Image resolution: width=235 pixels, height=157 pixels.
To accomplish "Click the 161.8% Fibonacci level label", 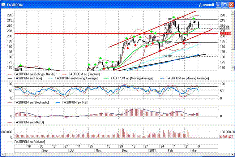I will coord(167,56).
